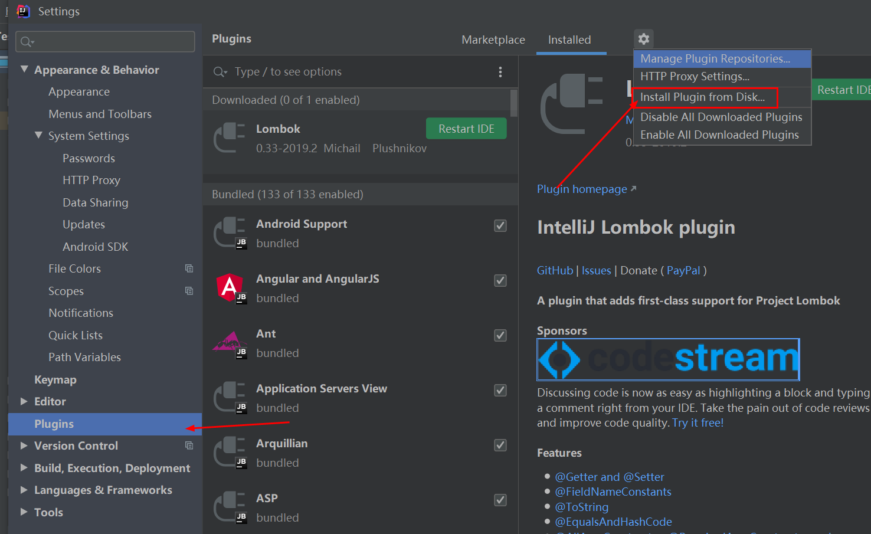Click the Lombok plugin icon in list
This screenshot has width=871, height=534.
tap(229, 137)
